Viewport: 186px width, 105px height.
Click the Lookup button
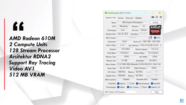point(155,23)
